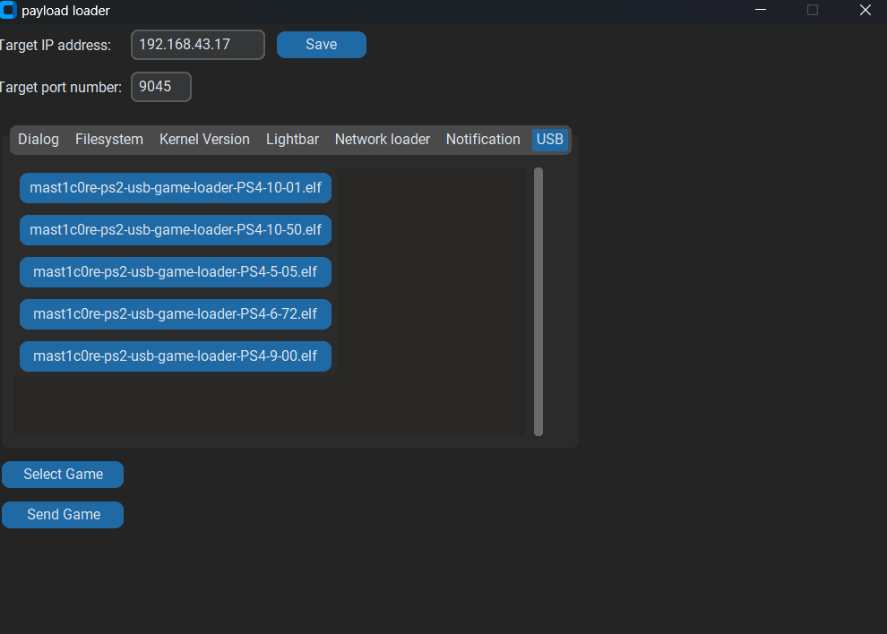The image size is (887, 634).
Task: Select the PS4-9-00 game loader payload
Action: (175, 356)
